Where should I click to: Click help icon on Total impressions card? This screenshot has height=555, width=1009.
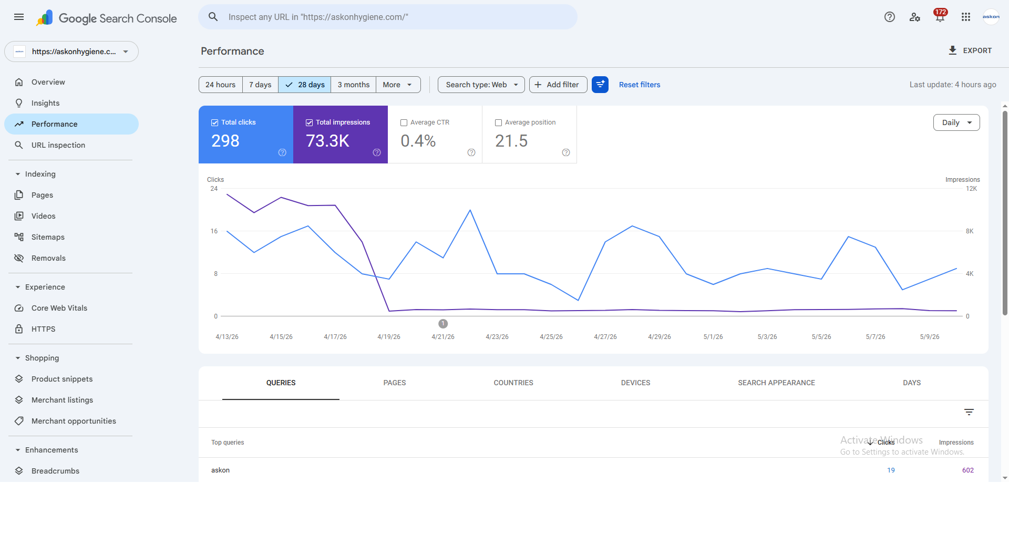click(377, 152)
